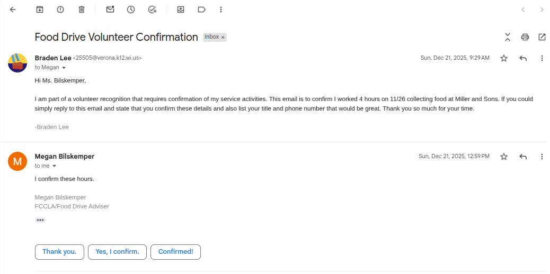Open more options for Braden's message
The width and height of the screenshot is (550, 274).
coord(542,58)
